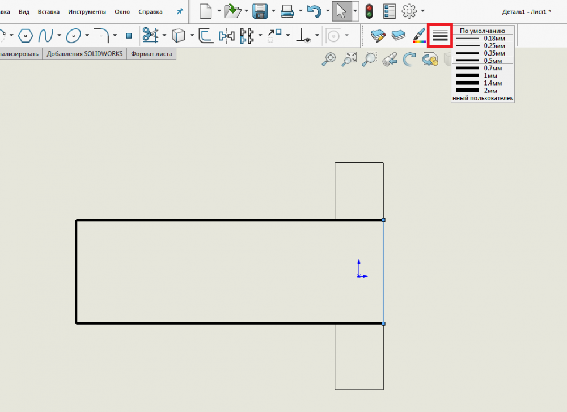Click the Save diskette icon

tap(260, 11)
